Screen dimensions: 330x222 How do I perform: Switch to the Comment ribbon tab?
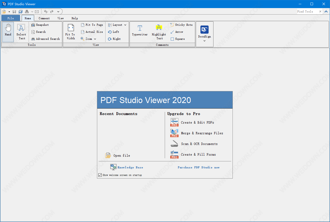[x=44, y=18]
